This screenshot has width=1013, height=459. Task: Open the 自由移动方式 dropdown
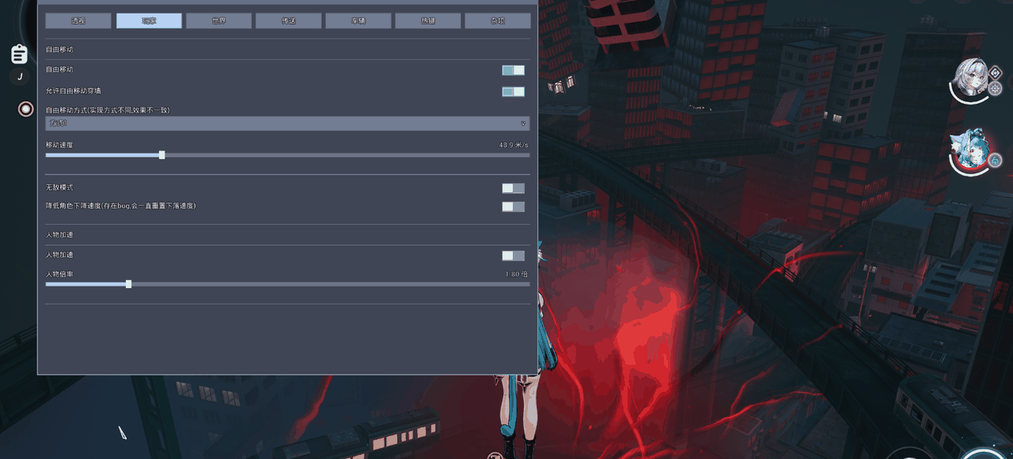287,123
